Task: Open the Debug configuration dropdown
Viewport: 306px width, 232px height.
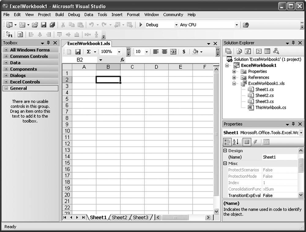Action: coord(176,25)
